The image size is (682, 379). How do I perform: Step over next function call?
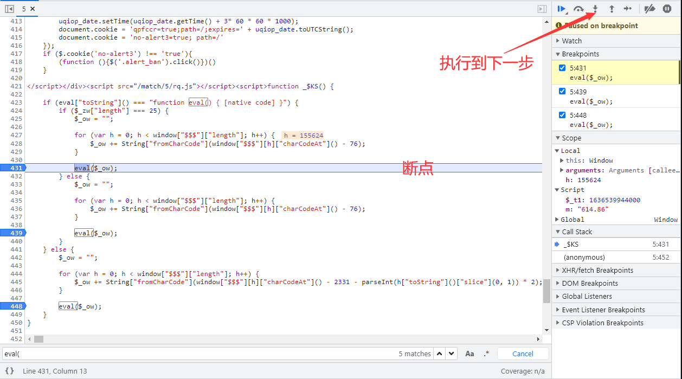point(578,9)
